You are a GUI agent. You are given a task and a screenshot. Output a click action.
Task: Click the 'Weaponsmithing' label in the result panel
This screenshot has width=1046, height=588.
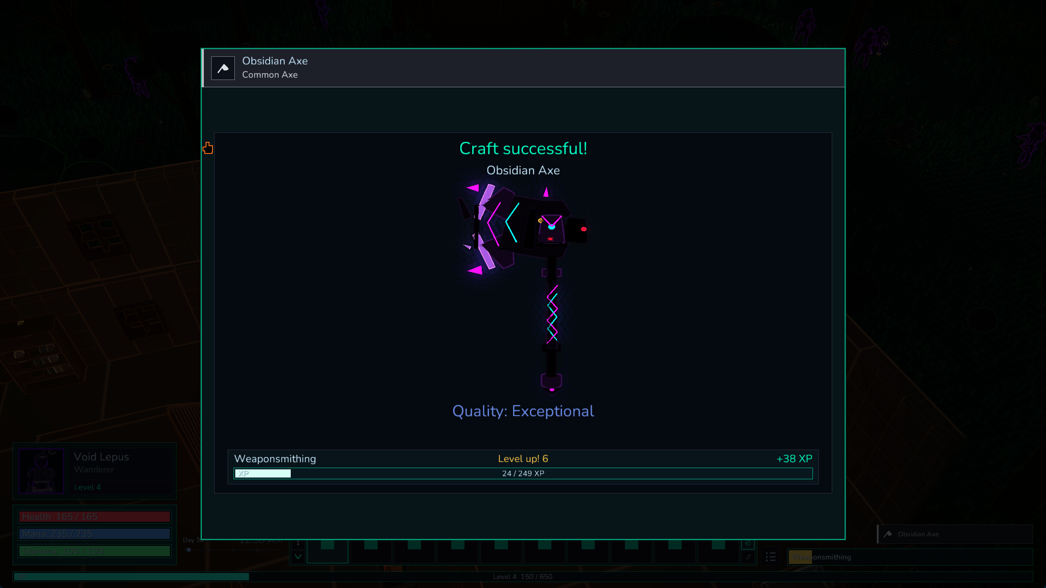(275, 459)
